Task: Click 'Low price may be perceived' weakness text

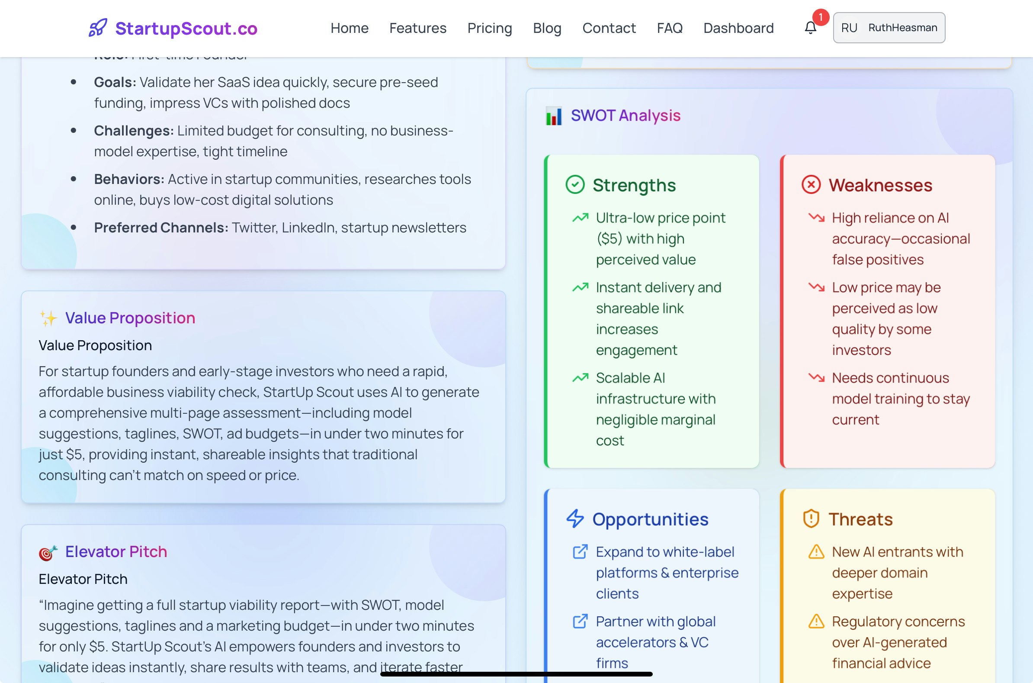Action: pos(886,319)
